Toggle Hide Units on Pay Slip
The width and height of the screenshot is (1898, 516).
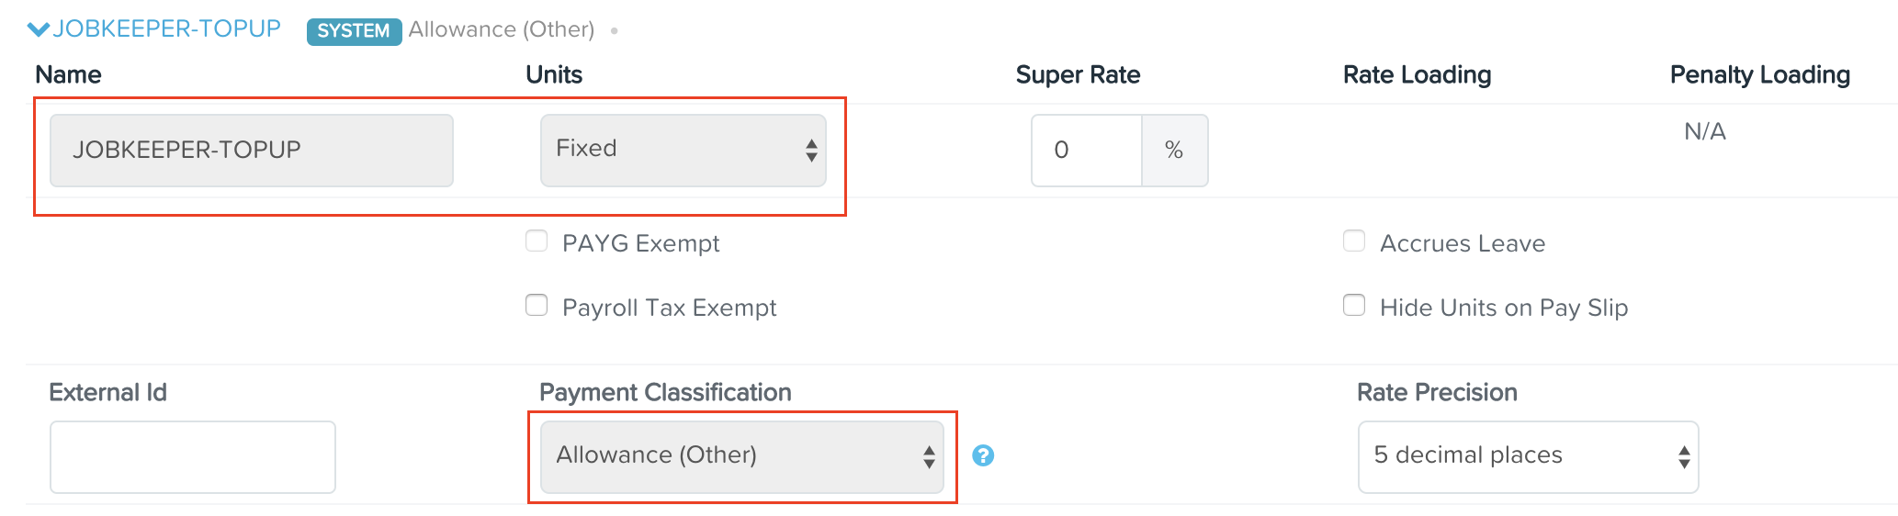1354,305
